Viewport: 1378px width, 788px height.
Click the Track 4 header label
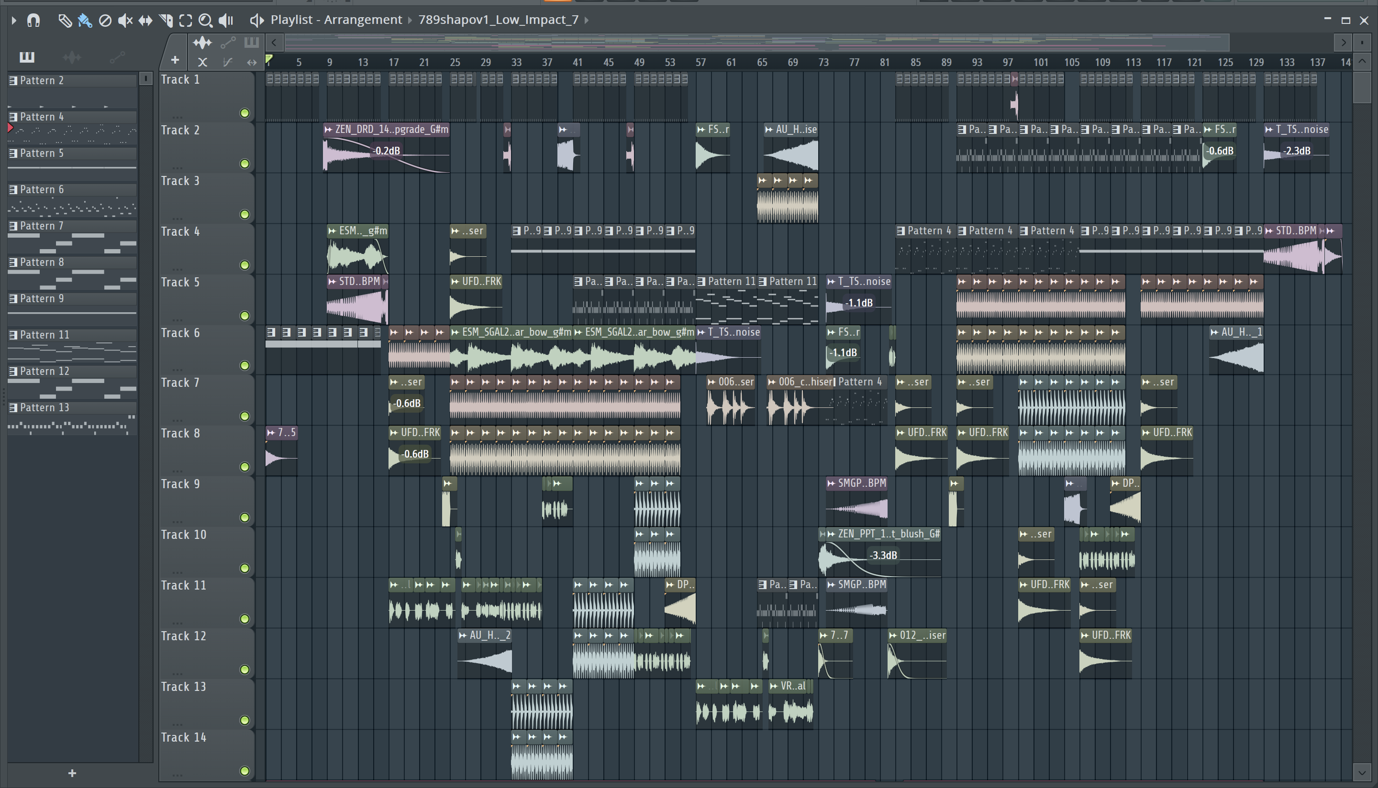pos(180,231)
